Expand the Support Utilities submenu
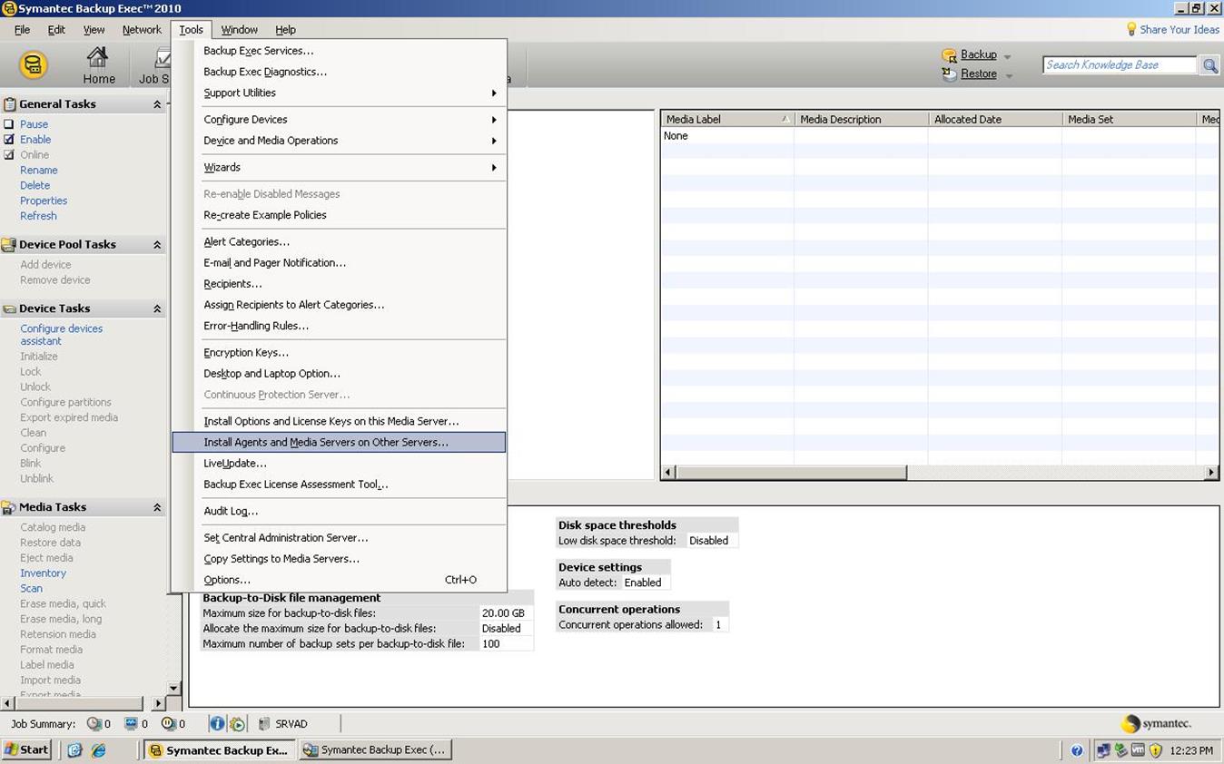 (x=494, y=93)
